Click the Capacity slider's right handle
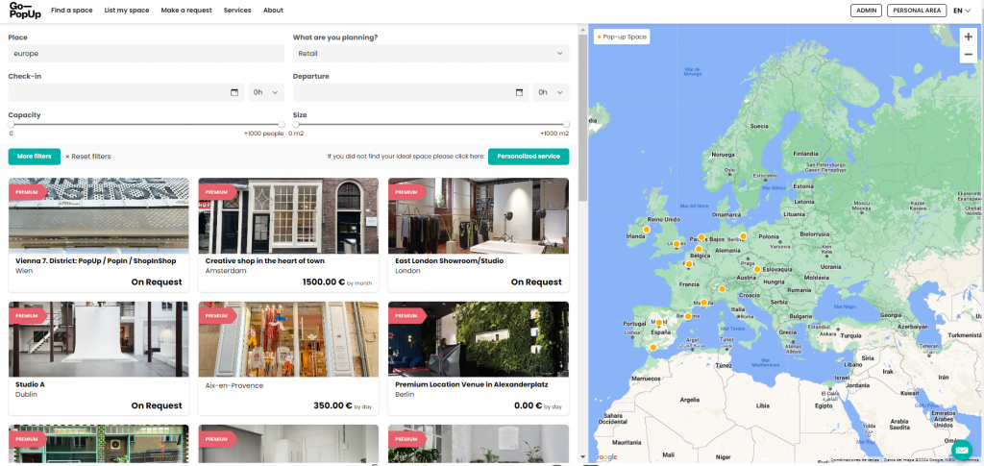 click(282, 124)
